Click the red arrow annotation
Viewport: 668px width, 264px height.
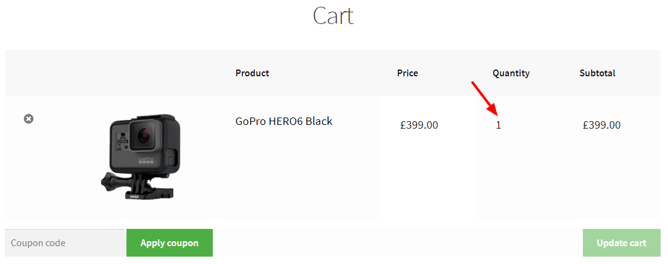pyautogui.click(x=484, y=98)
